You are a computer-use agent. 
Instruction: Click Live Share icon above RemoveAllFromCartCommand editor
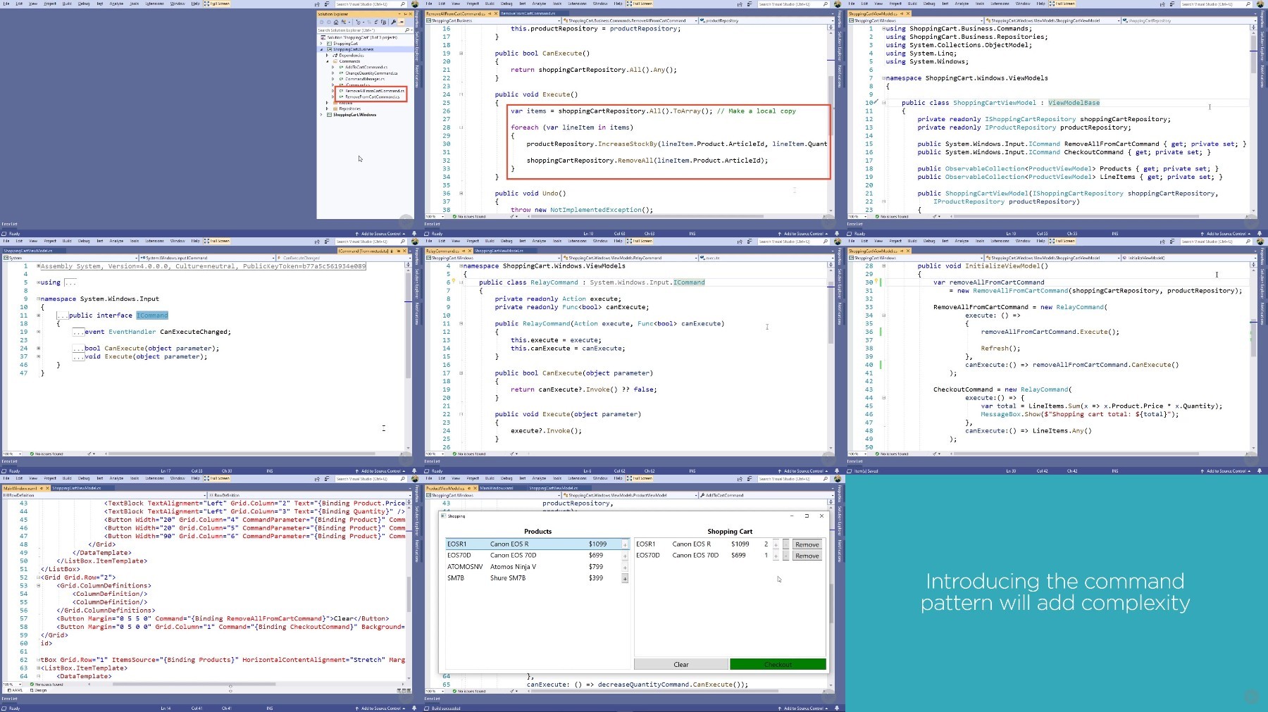pyautogui.click(x=740, y=4)
